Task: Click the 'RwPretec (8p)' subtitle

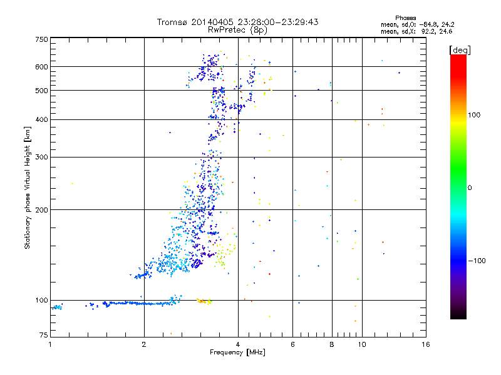Action: [x=237, y=30]
